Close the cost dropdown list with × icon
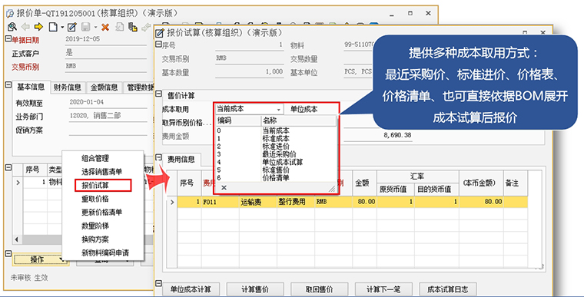Image resolution: width=584 pixels, height=297 pixels. (x=224, y=188)
